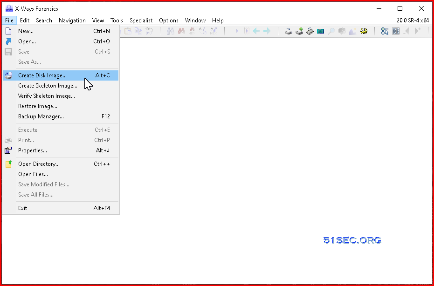Image resolution: width=434 pixels, height=286 pixels.
Task: Close the open File menu
Action: click(9, 20)
